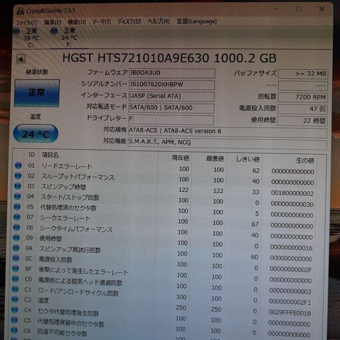Click the 24 °C temperature button
Screen dimensions: 340x340
[x=36, y=133]
